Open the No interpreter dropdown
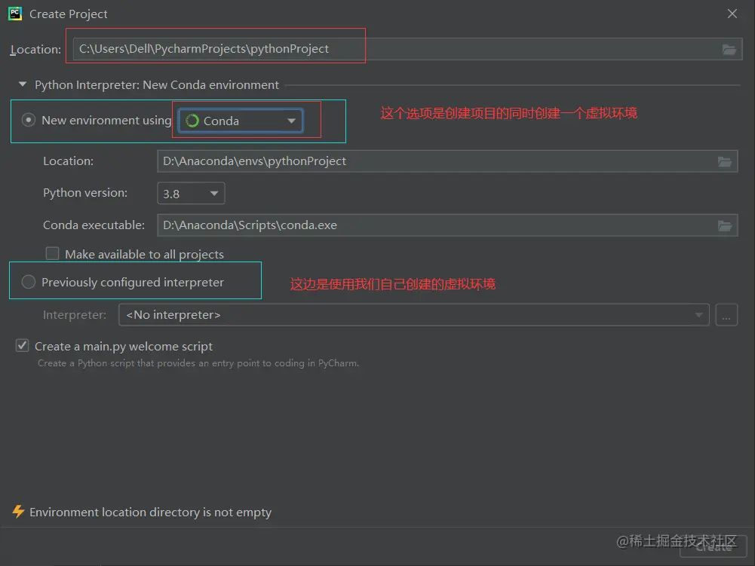 [413, 315]
